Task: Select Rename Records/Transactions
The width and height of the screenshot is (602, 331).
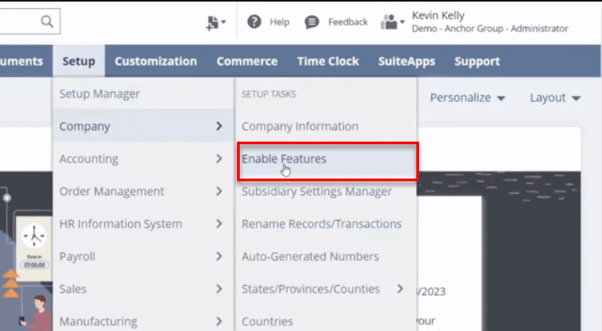Action: (x=322, y=224)
